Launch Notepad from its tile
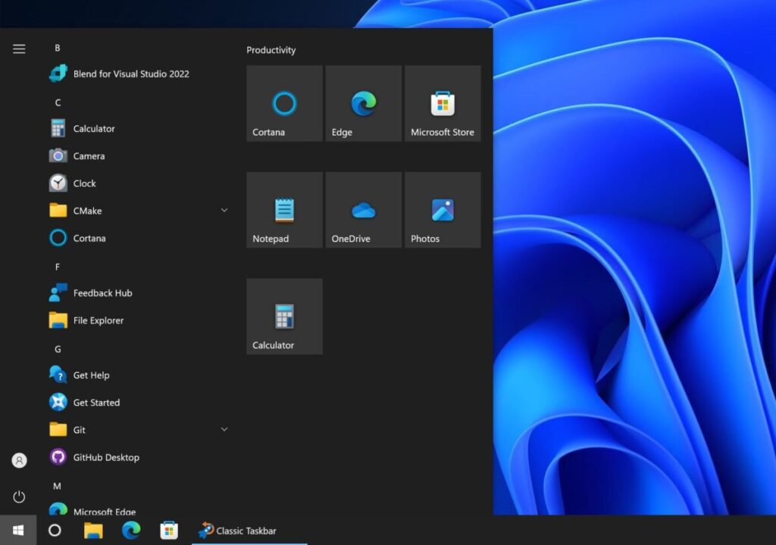 pos(283,209)
